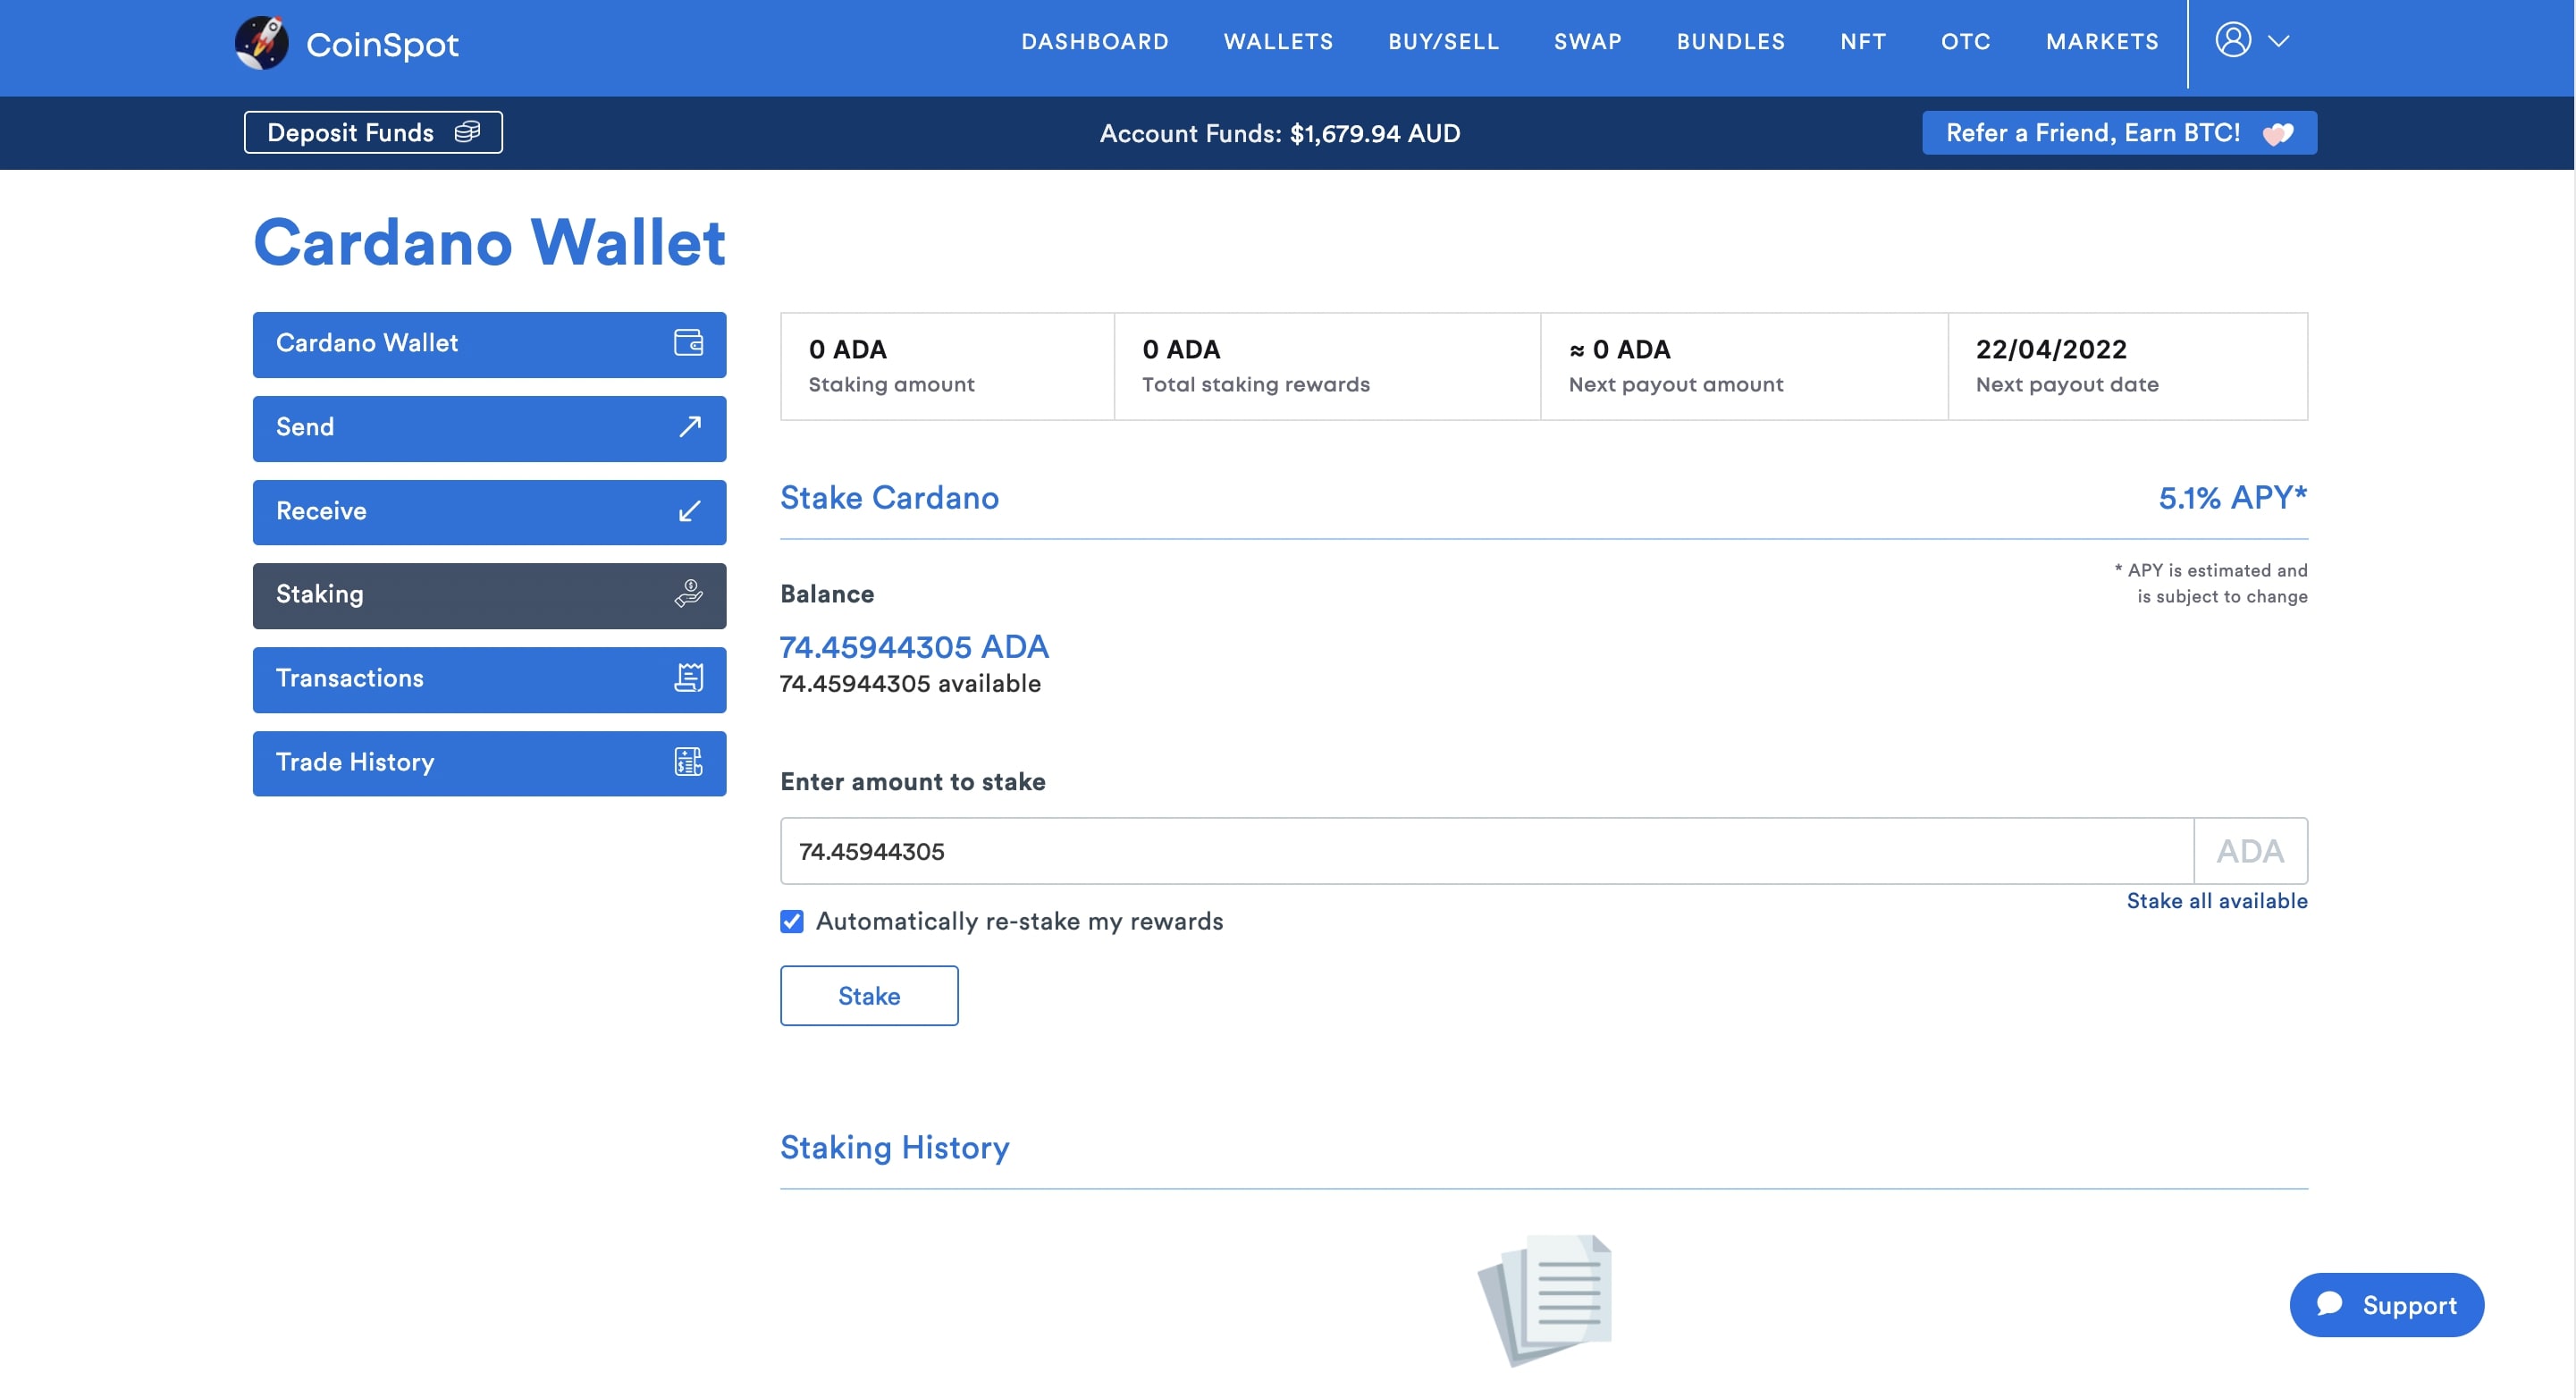Select the Staking sidebar tab
The width and height of the screenshot is (2576, 1398).
(489, 596)
